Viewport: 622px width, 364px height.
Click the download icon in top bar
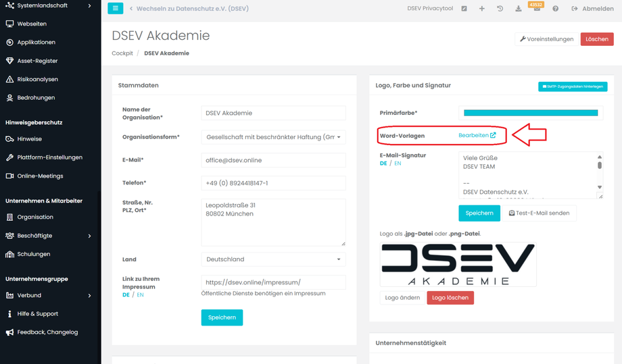tap(518, 9)
